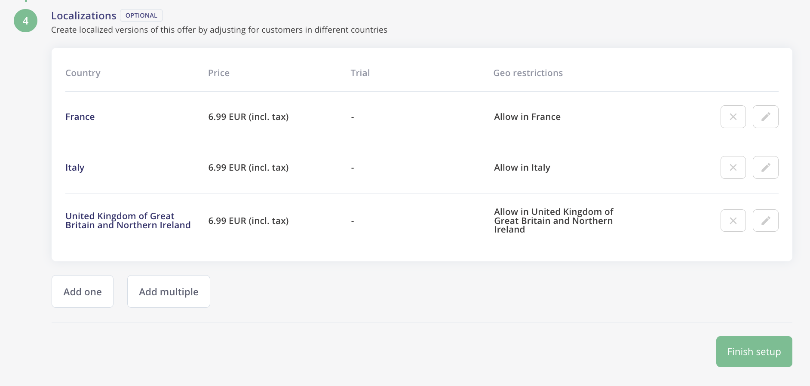810x386 pixels.
Task: Remove the France localization row
Action: click(733, 116)
